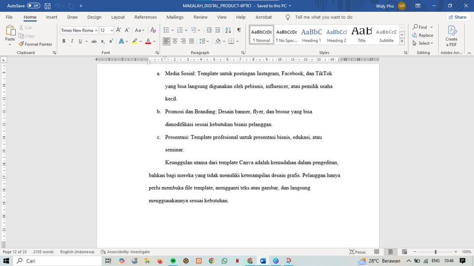Open the Home ribbon tab
The height and width of the screenshot is (266, 474).
click(30, 17)
